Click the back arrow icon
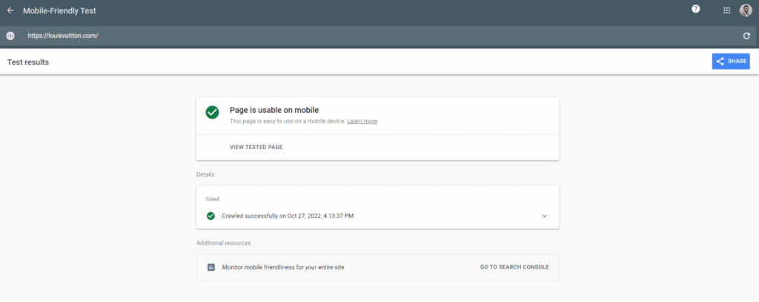 coord(10,10)
